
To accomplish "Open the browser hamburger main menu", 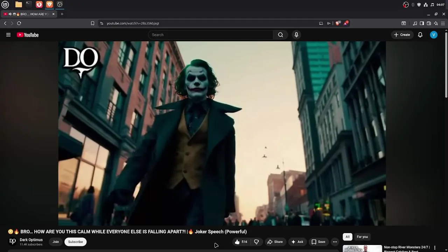I will 443,23.
